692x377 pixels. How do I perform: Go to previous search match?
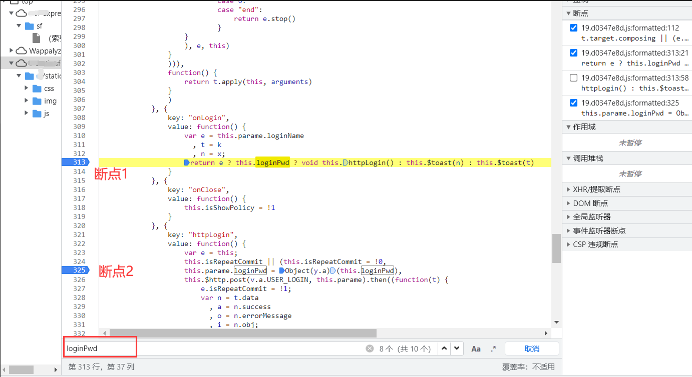(444, 348)
